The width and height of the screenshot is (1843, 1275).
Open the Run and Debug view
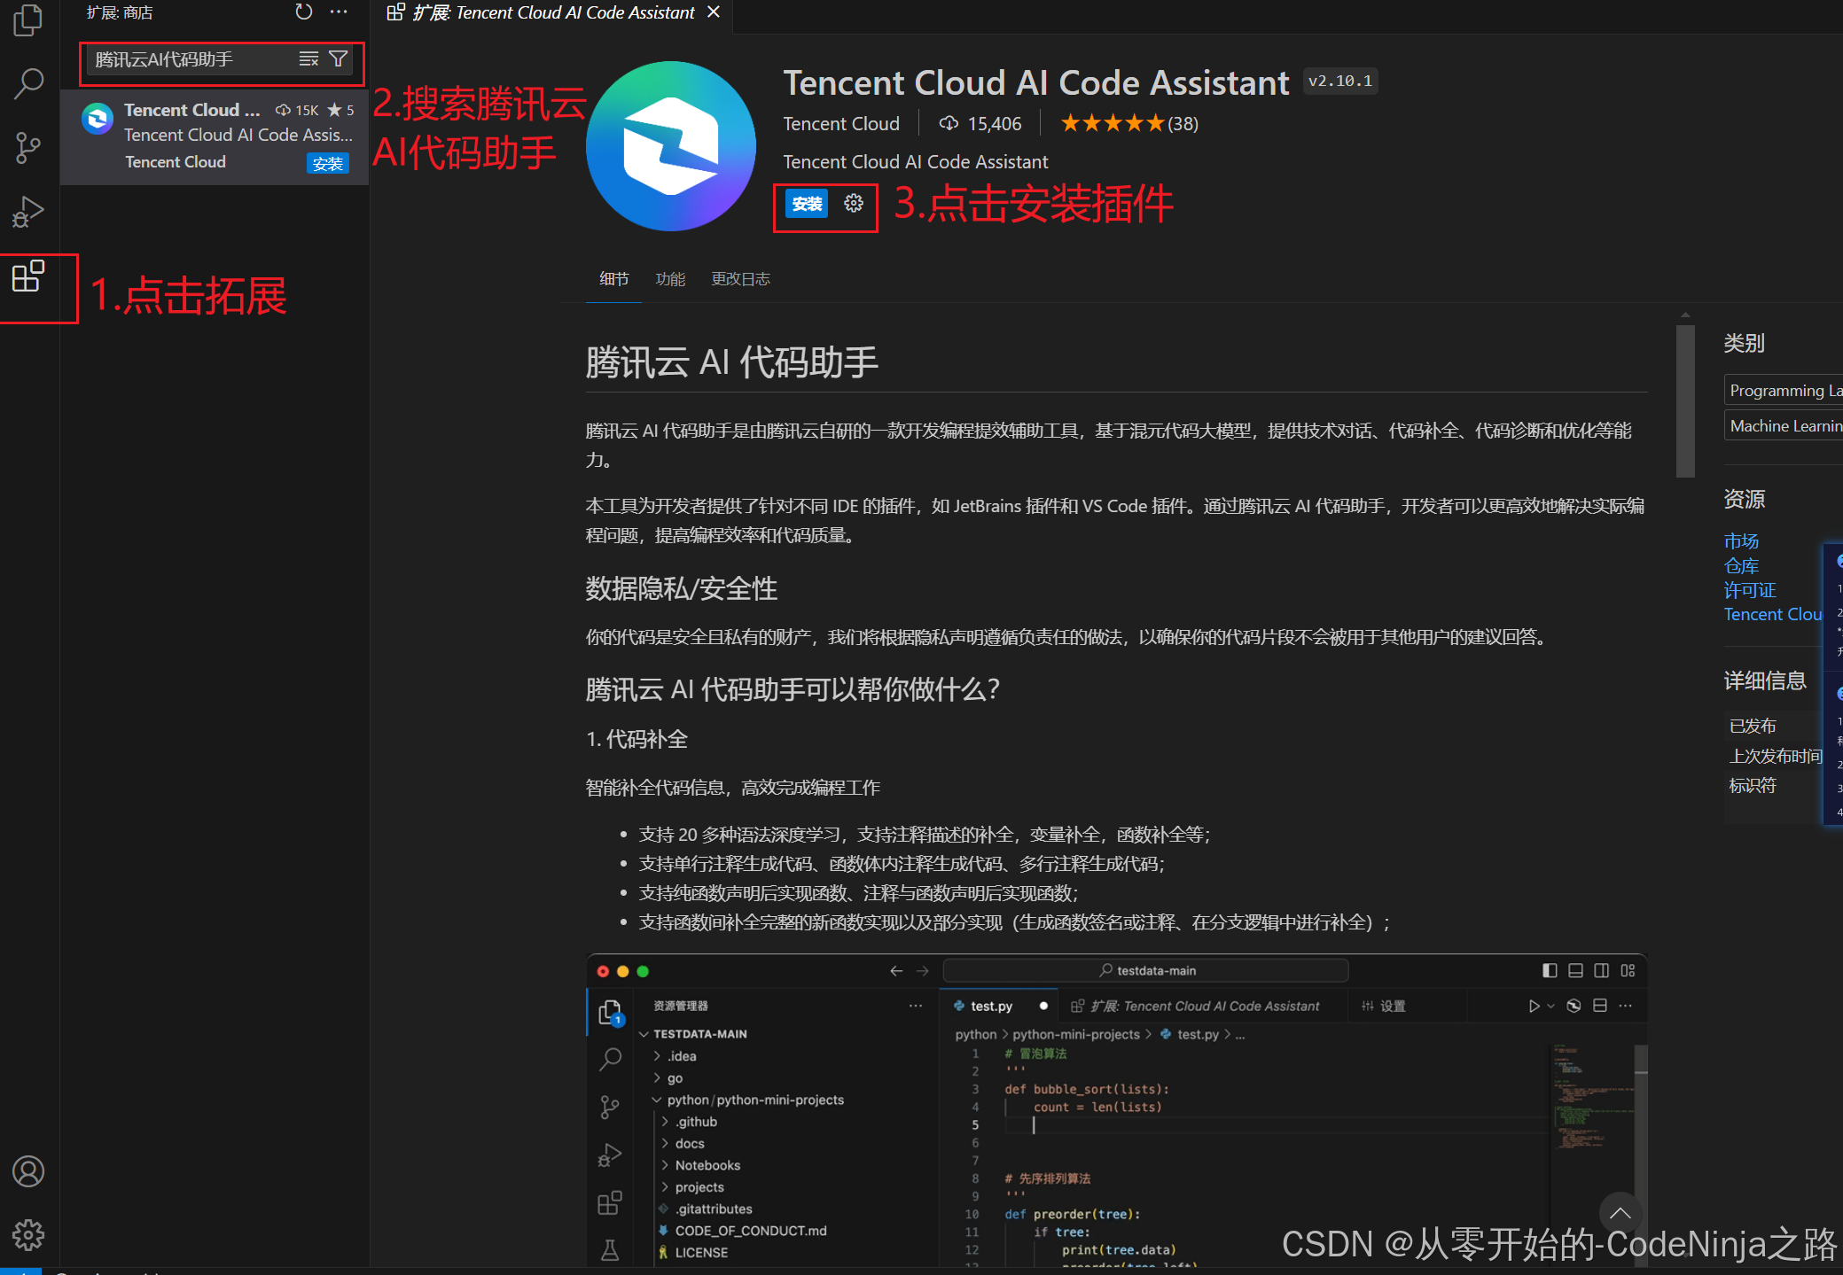(28, 212)
